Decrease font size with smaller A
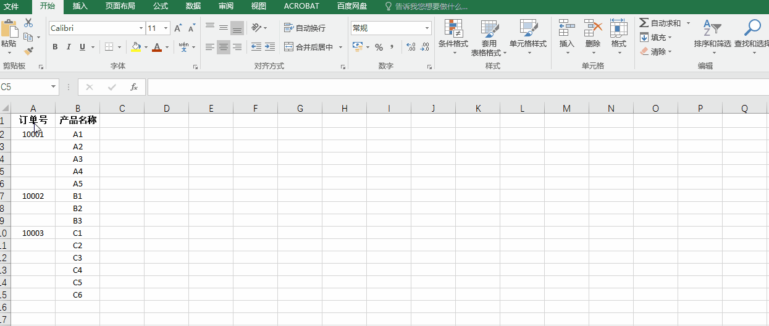 tap(191, 28)
